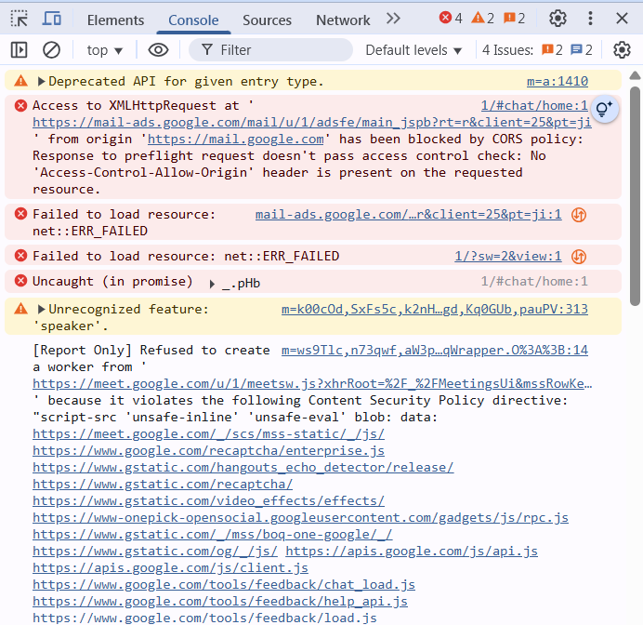This screenshot has width=643, height=625.
Task: Switch to the Console tab
Action: tap(193, 20)
